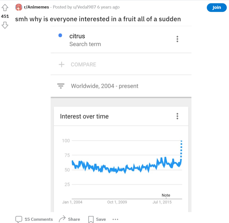The image size is (229, 223).
Task: Open Interest over time options menu
Action: click(177, 116)
